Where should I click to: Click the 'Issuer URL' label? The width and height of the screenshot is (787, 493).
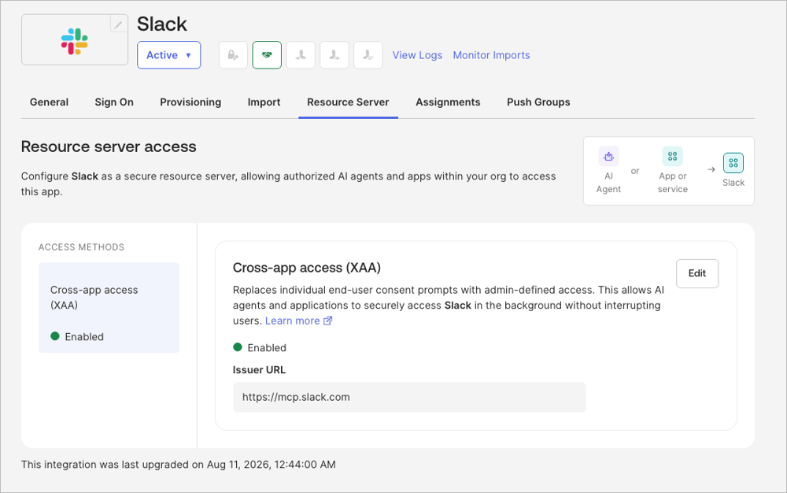(259, 370)
